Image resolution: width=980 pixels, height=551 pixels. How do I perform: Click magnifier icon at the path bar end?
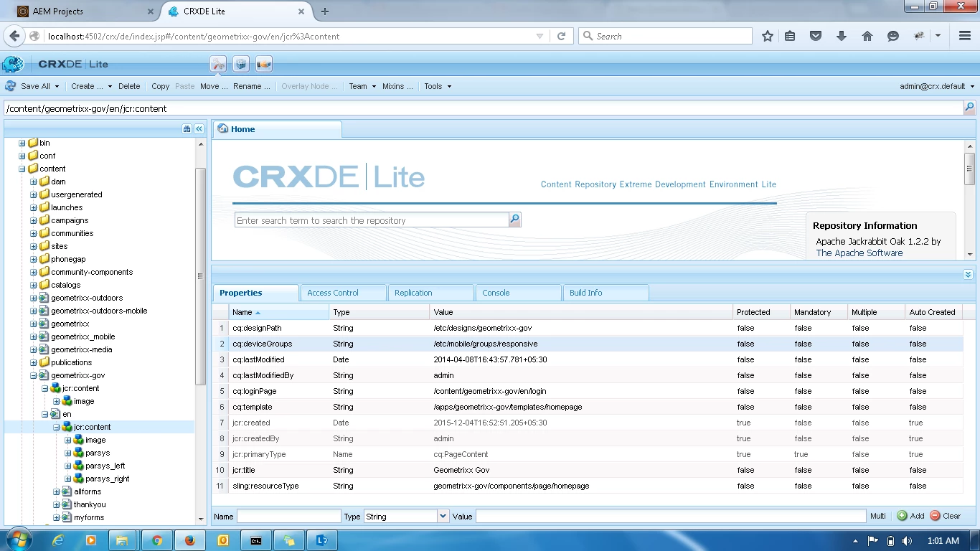[969, 108]
